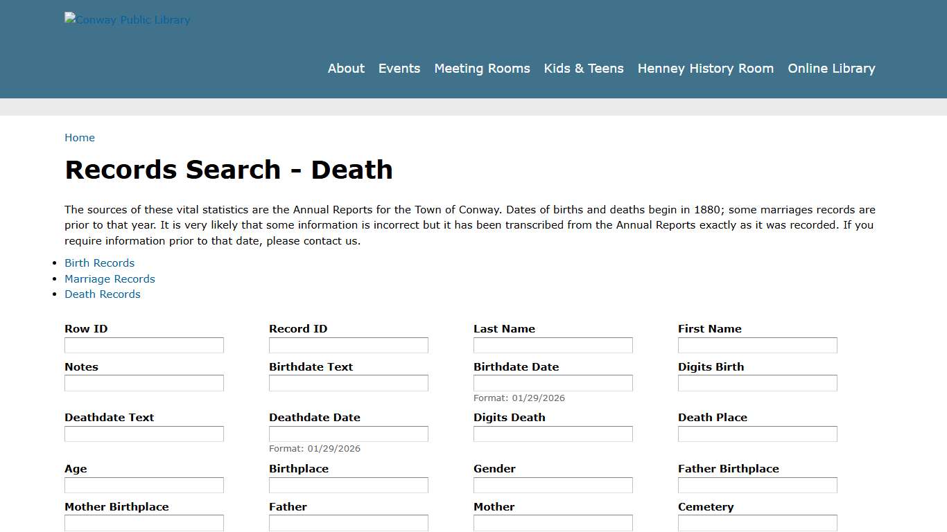This screenshot has width=947, height=532.
Task: Open the Events menu item
Action: pos(399,68)
